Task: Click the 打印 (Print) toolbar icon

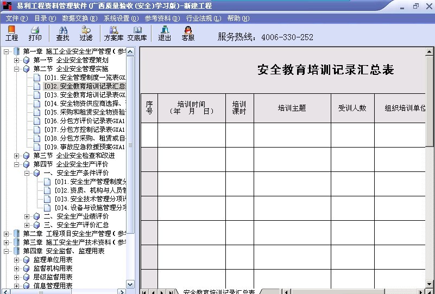Action: [35, 33]
